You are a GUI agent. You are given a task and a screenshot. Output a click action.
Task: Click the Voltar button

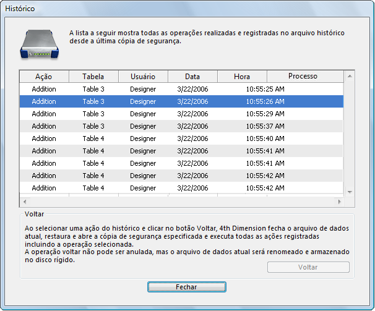coord(308,267)
